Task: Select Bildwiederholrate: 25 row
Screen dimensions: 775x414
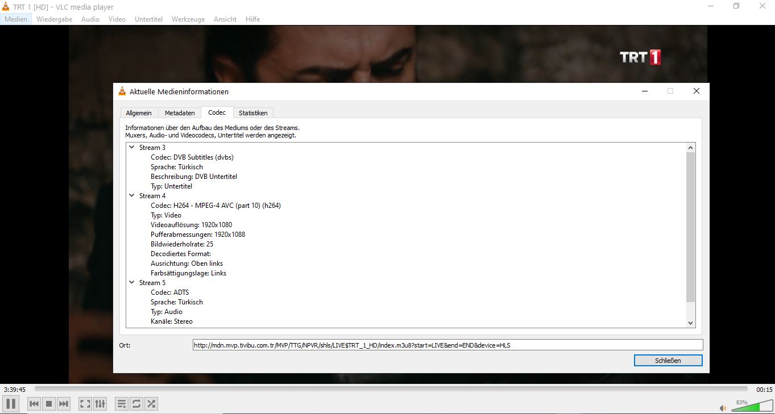Action: tap(182, 244)
